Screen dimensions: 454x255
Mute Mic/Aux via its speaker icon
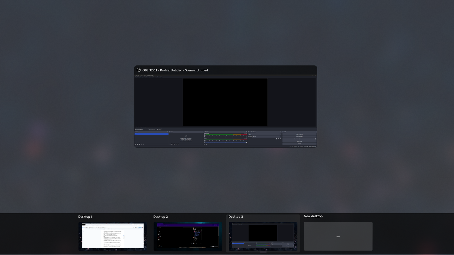205,142
